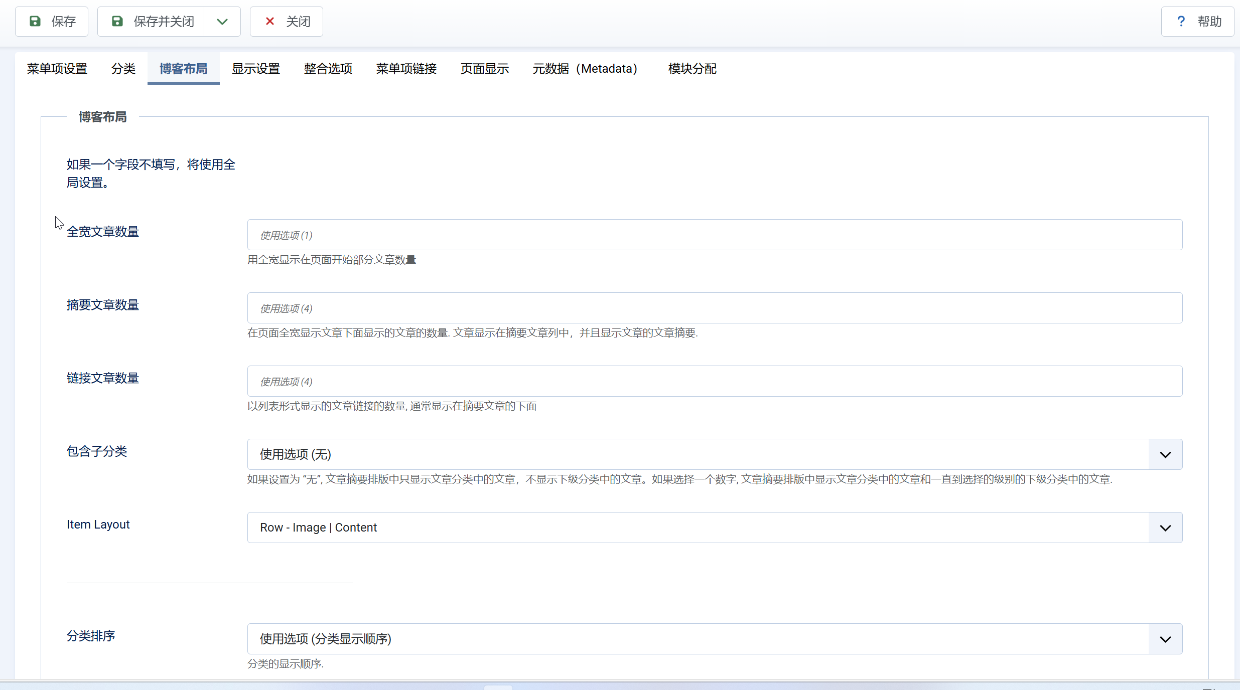Click the 帮助 button text
The image size is (1240, 690).
pyautogui.click(x=1209, y=22)
